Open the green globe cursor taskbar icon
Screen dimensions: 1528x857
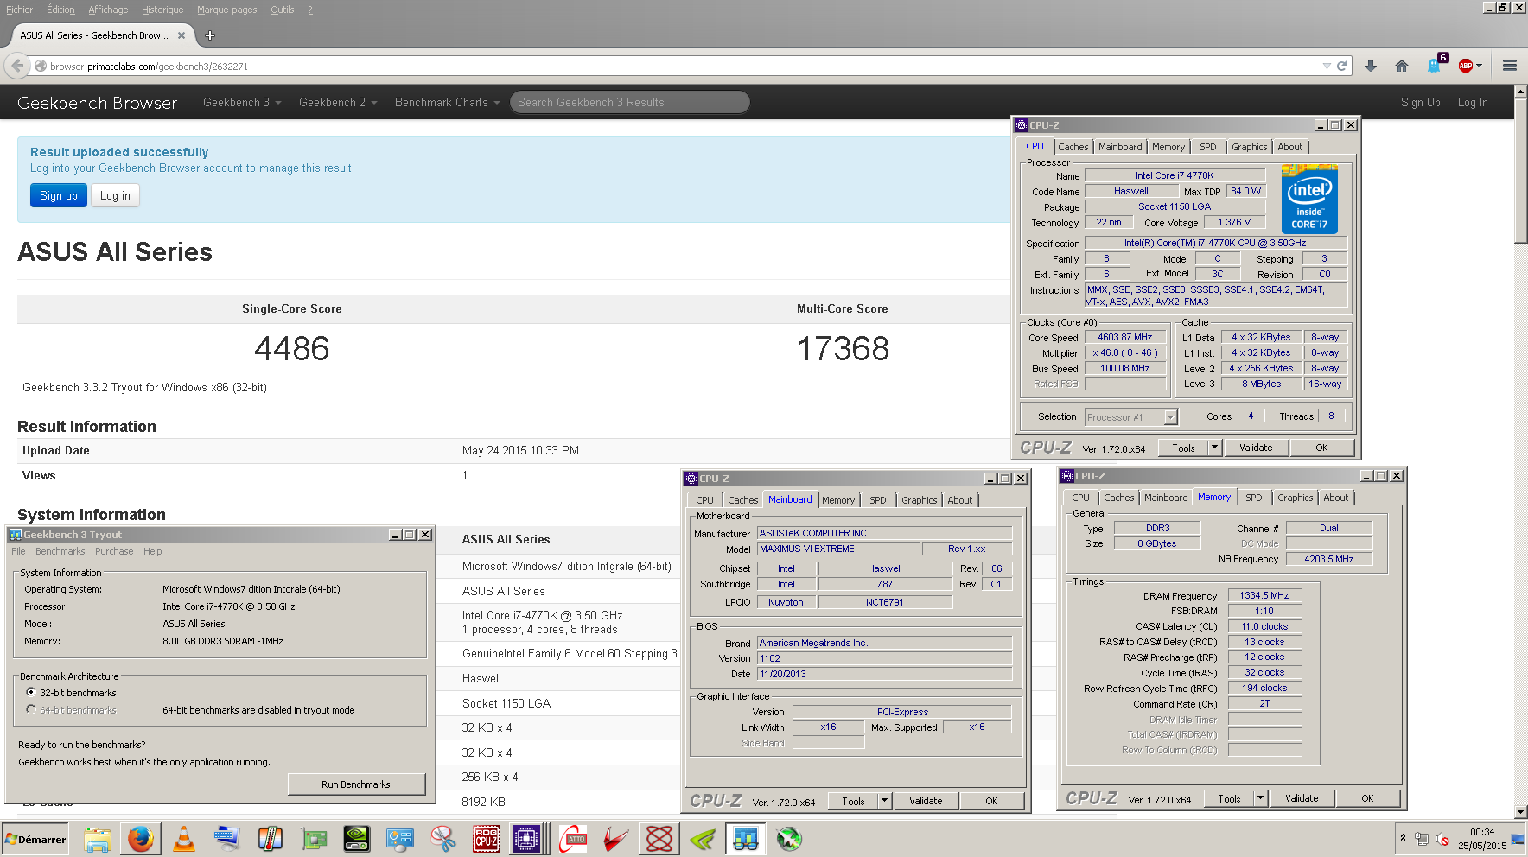pos(789,839)
